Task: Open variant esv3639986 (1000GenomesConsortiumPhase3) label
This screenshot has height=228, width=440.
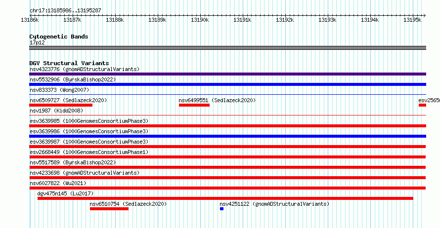Action: [89, 132]
